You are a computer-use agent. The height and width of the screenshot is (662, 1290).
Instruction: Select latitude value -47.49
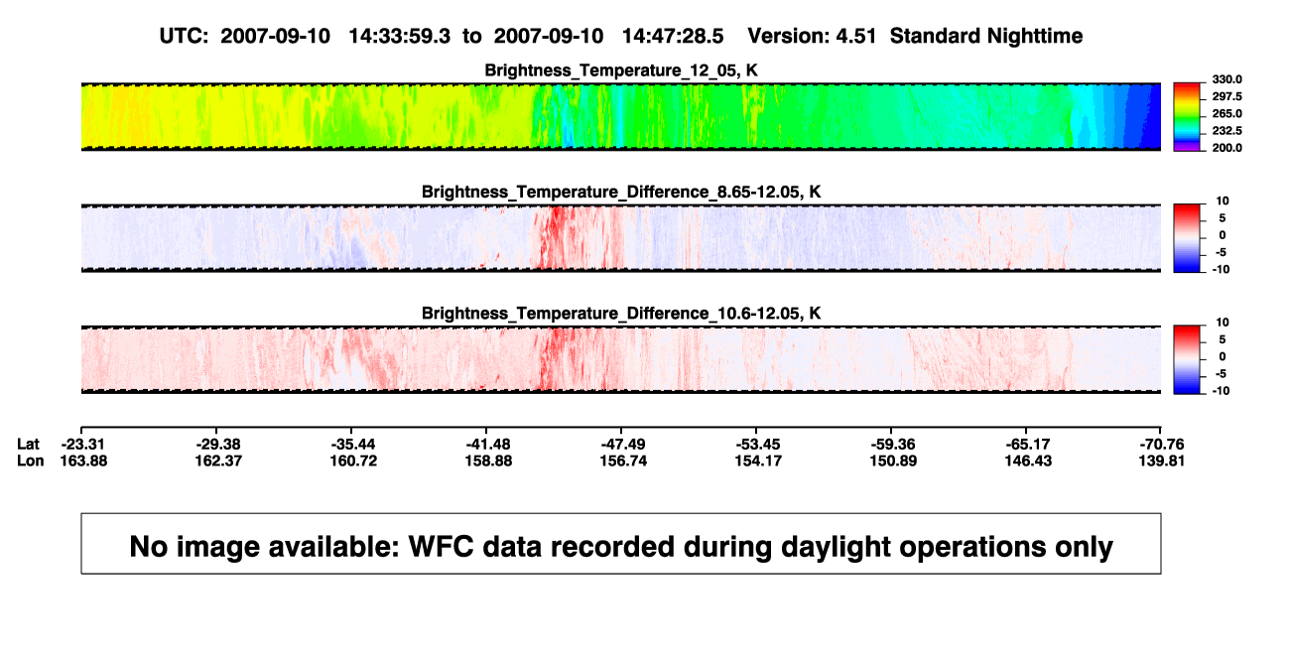pyautogui.click(x=623, y=444)
